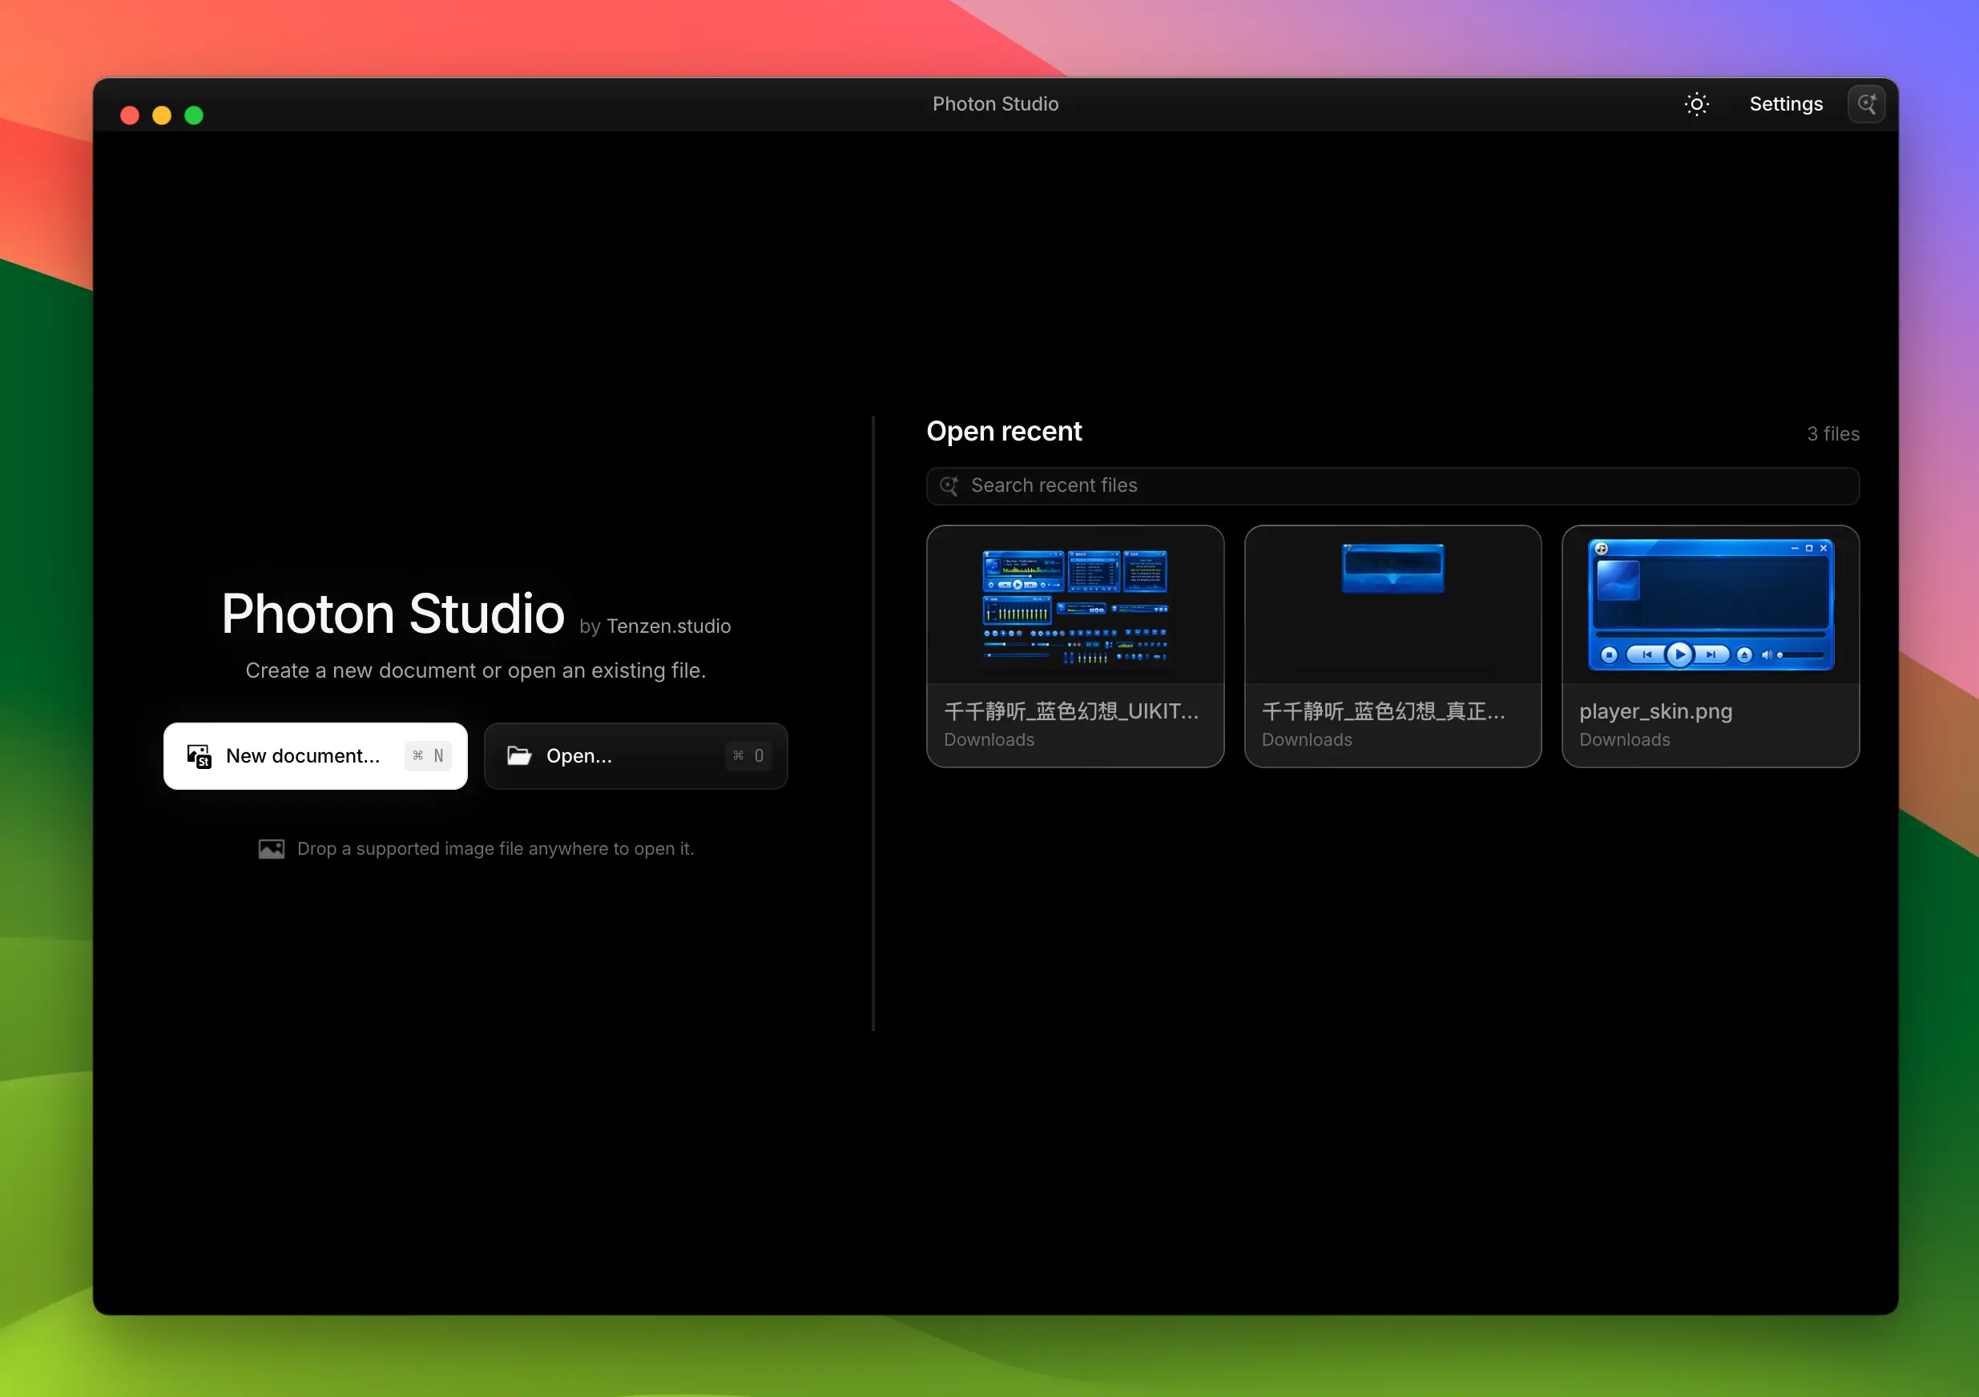Click the open folder icon

[519, 756]
